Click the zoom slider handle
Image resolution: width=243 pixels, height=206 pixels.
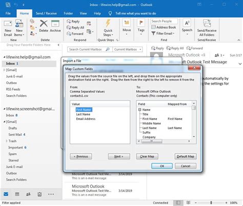[x=211, y=203]
